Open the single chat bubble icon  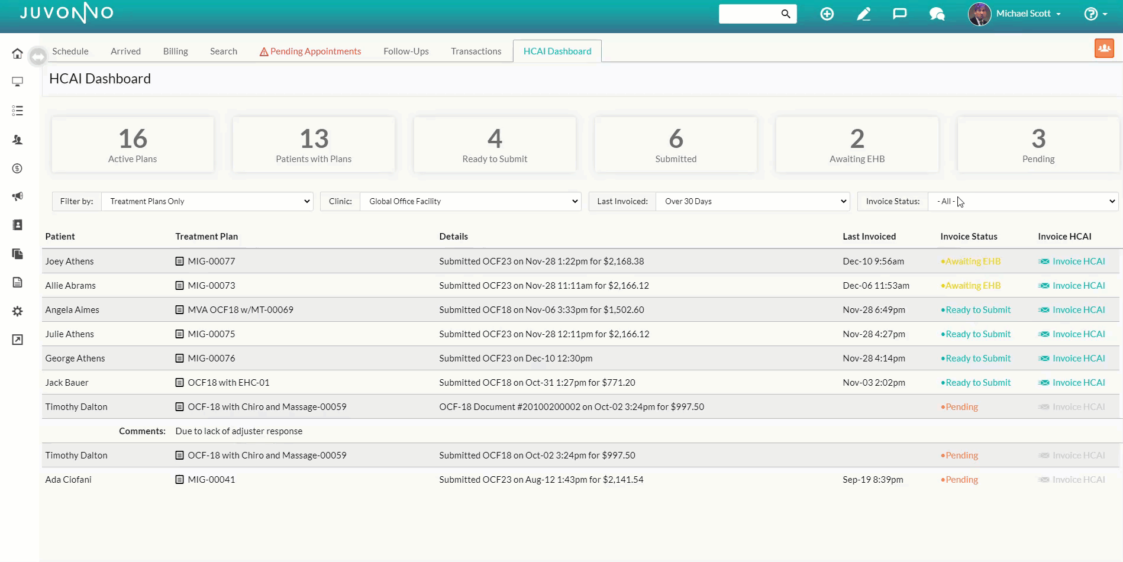[x=899, y=14]
